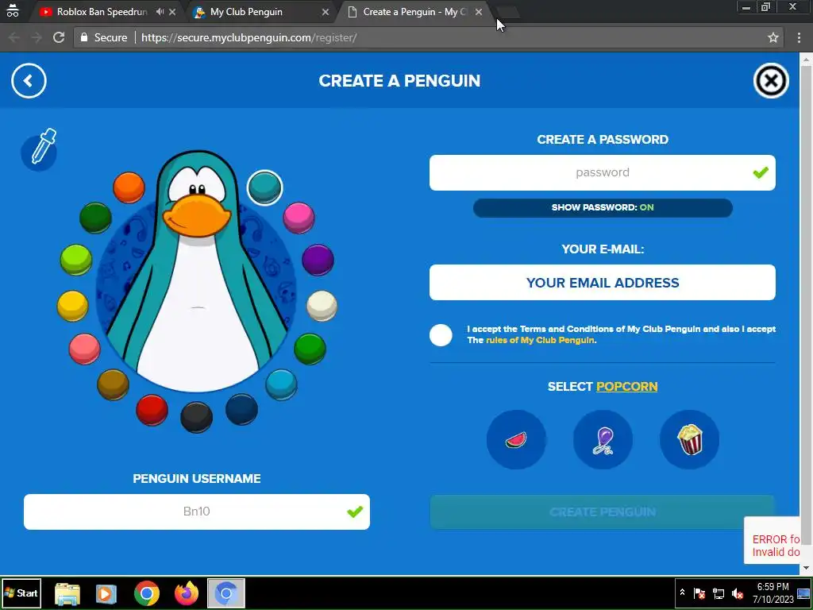Image resolution: width=813 pixels, height=610 pixels.
Task: Pick the red penguin color
Action: (152, 410)
